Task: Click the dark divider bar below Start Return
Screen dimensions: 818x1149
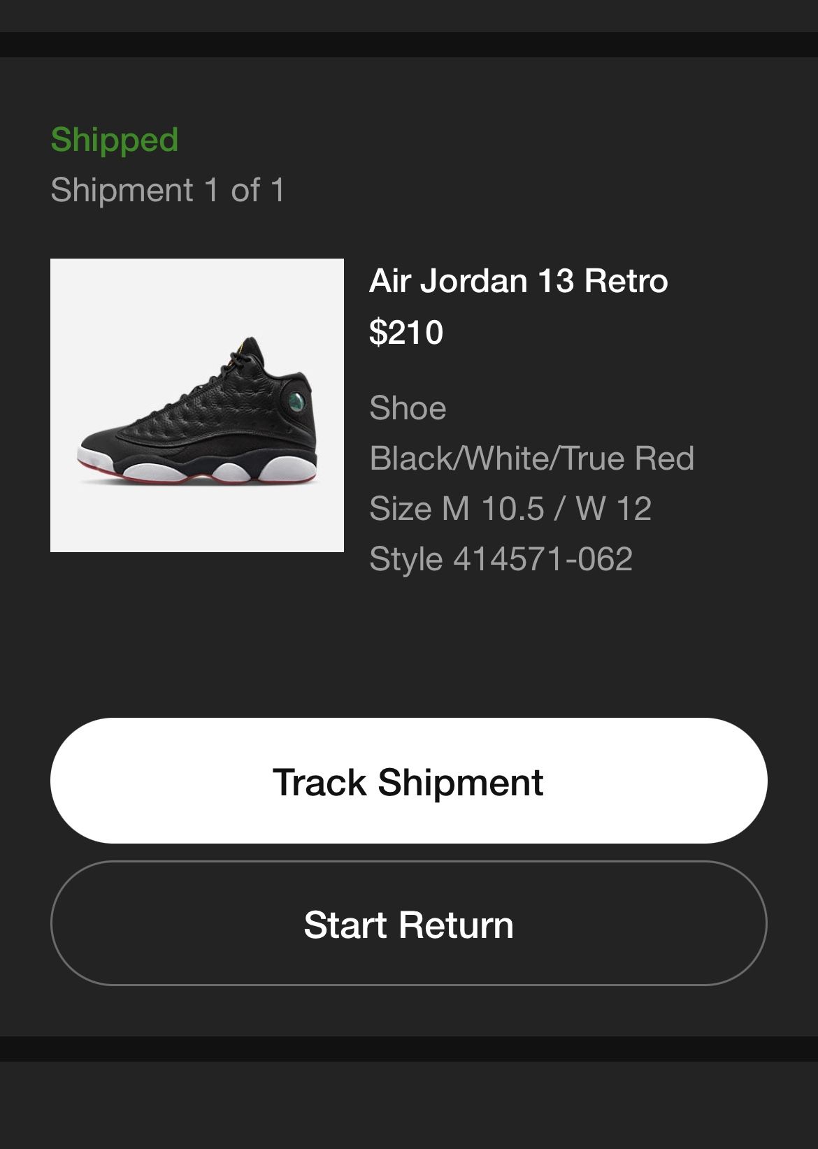Action: pos(409,1049)
